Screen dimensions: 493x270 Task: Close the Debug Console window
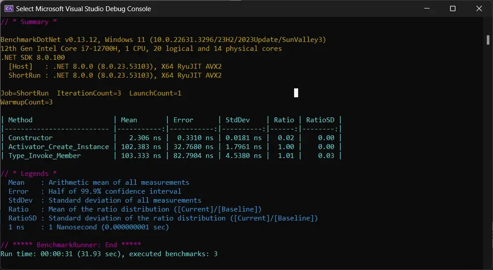pos(479,8)
